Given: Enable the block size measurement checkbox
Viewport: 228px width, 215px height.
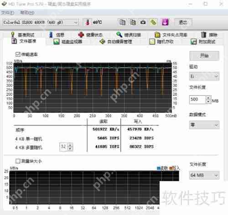Looking at the screenshot, I should [x=18, y=161].
